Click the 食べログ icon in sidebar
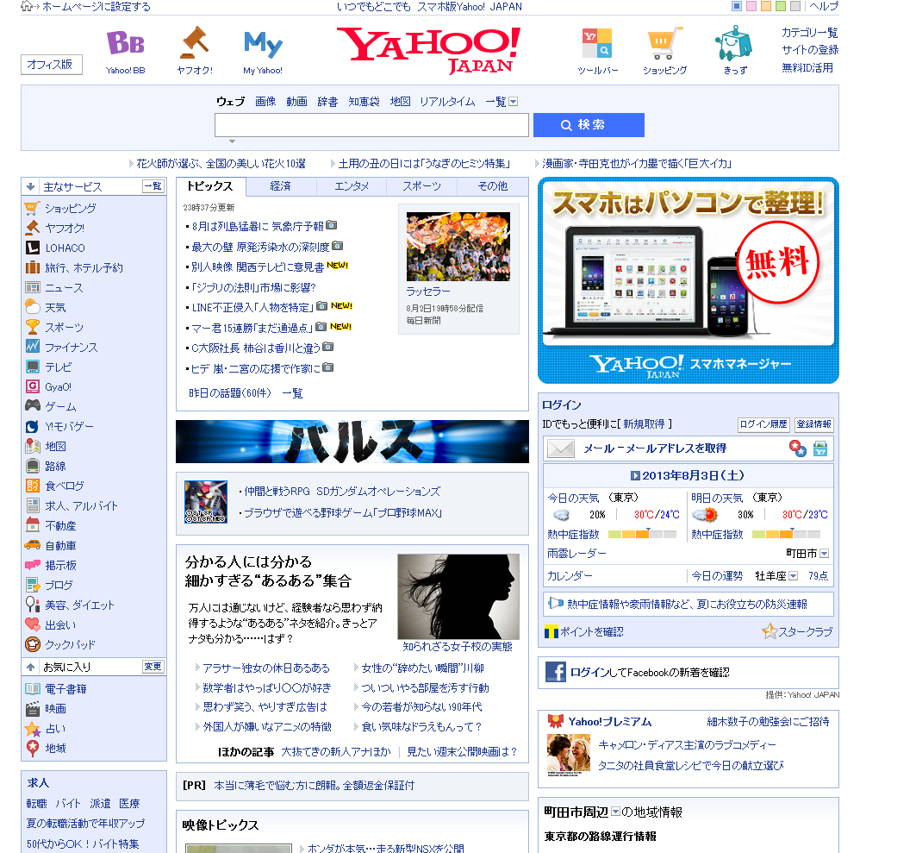The height and width of the screenshot is (853, 916). point(33,486)
